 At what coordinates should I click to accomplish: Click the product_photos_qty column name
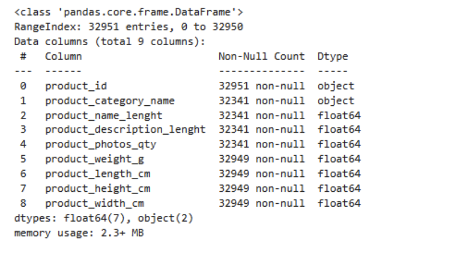(101, 145)
